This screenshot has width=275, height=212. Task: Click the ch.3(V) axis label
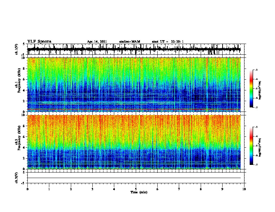pyautogui.click(x=16, y=178)
